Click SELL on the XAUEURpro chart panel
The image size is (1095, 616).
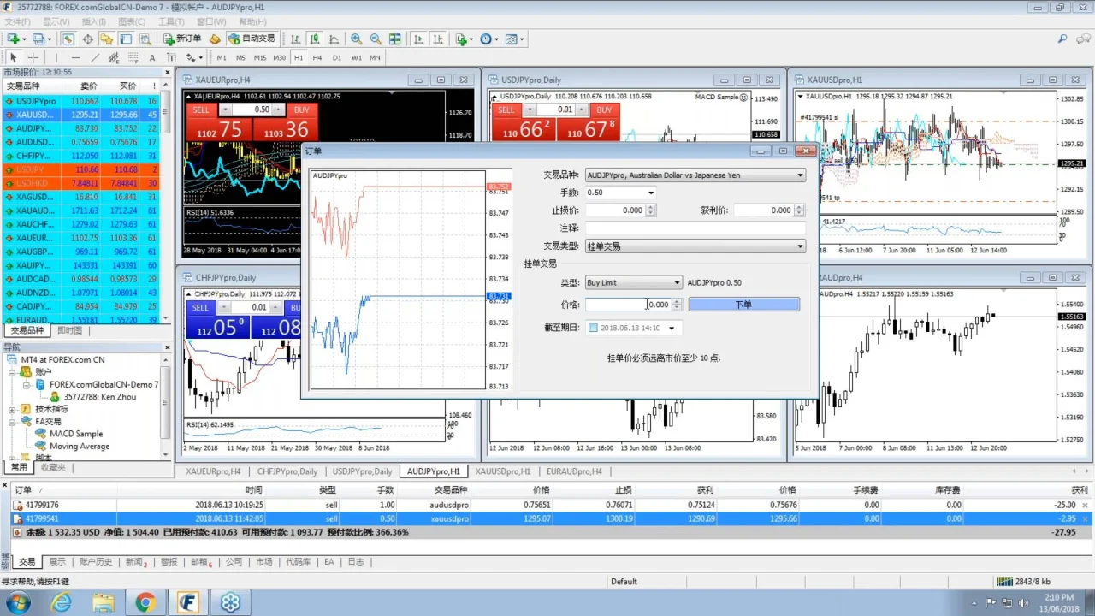click(x=201, y=110)
